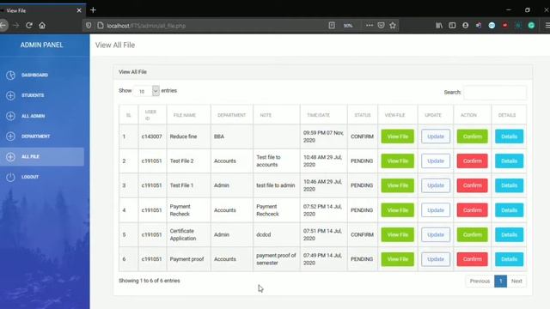This screenshot has height=309, width=550.
Task: Update the Test File 1 record
Action: [436, 185]
